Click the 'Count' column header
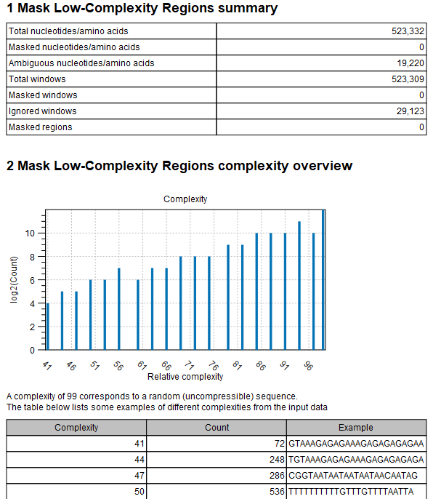Image resolution: width=441 pixels, height=499 pixels. point(217,428)
